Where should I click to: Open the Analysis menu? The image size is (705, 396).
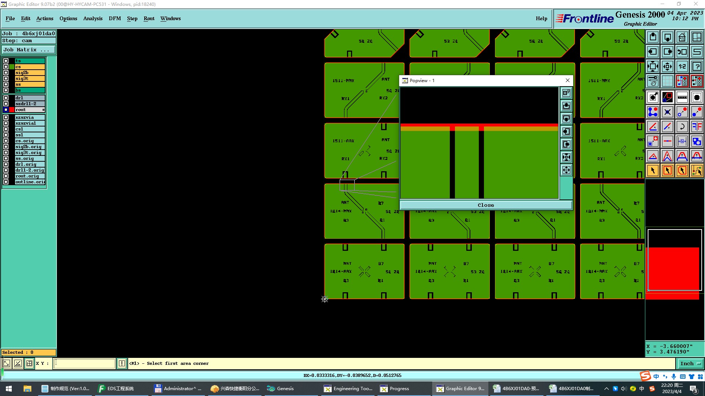(x=93, y=18)
